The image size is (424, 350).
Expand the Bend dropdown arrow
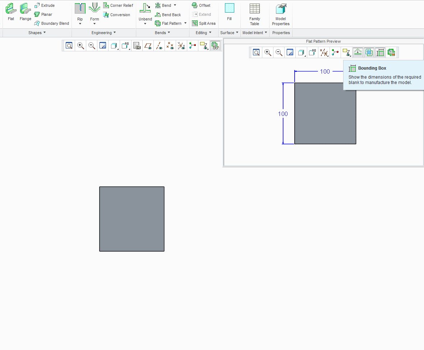(x=175, y=5)
